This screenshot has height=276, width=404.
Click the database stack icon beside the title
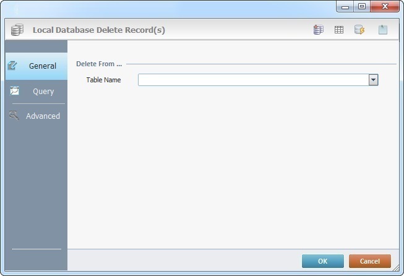click(17, 30)
